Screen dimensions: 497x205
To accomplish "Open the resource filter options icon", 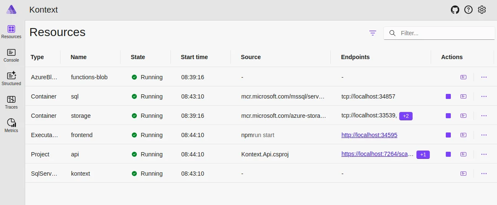I will [373, 33].
